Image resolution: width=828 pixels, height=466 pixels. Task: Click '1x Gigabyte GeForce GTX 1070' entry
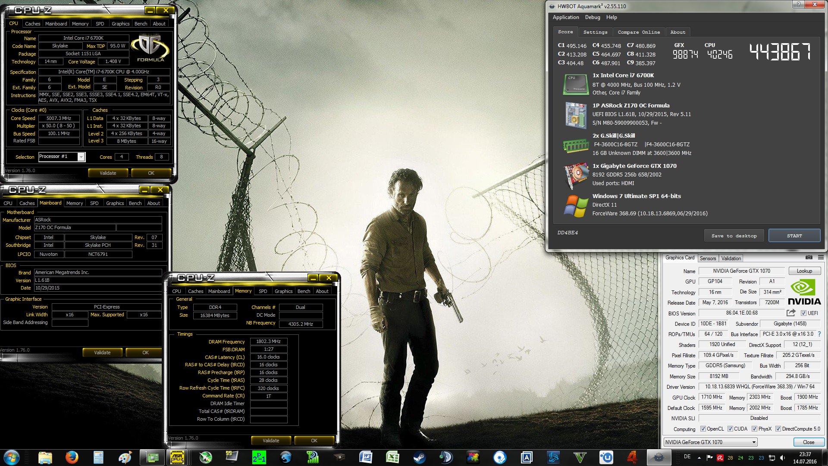click(x=634, y=166)
